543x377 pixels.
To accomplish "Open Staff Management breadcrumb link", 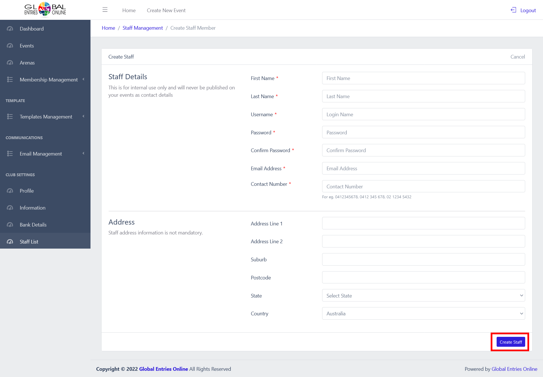I will click(143, 28).
